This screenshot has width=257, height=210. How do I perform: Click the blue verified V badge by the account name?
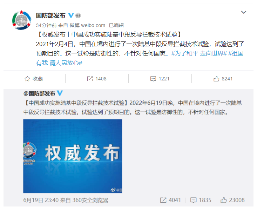[71, 15]
